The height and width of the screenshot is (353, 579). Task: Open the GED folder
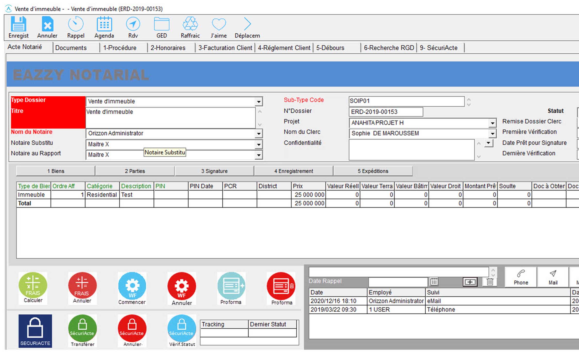(162, 24)
